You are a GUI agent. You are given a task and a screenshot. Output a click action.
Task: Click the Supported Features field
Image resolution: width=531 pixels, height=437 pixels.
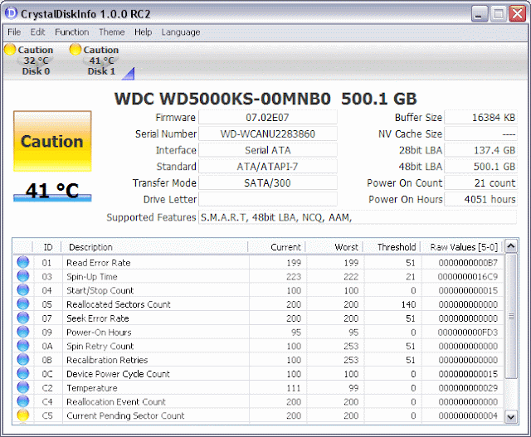point(358,217)
